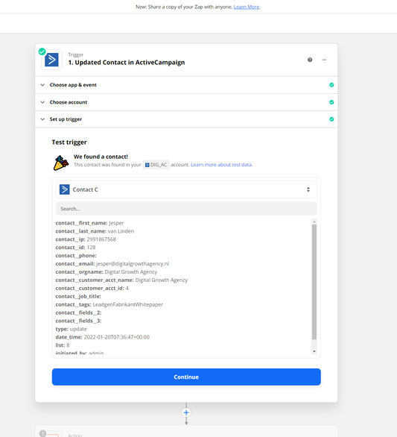Expand the Choose account section
The width and height of the screenshot is (397, 437).
(186, 102)
